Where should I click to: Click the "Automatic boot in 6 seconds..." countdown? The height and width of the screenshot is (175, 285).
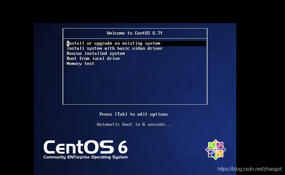[134, 125]
